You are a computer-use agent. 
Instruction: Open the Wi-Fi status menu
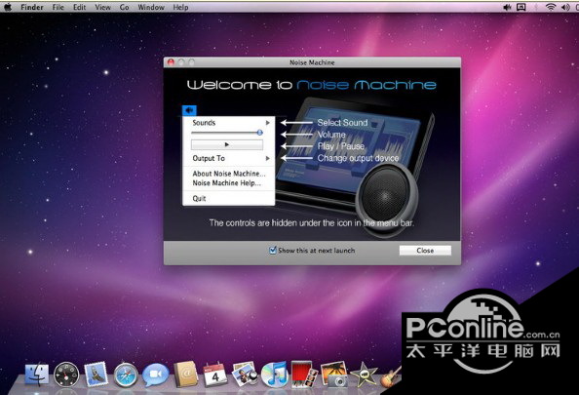point(551,7)
